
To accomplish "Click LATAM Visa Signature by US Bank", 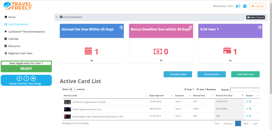I will click(89, 102).
